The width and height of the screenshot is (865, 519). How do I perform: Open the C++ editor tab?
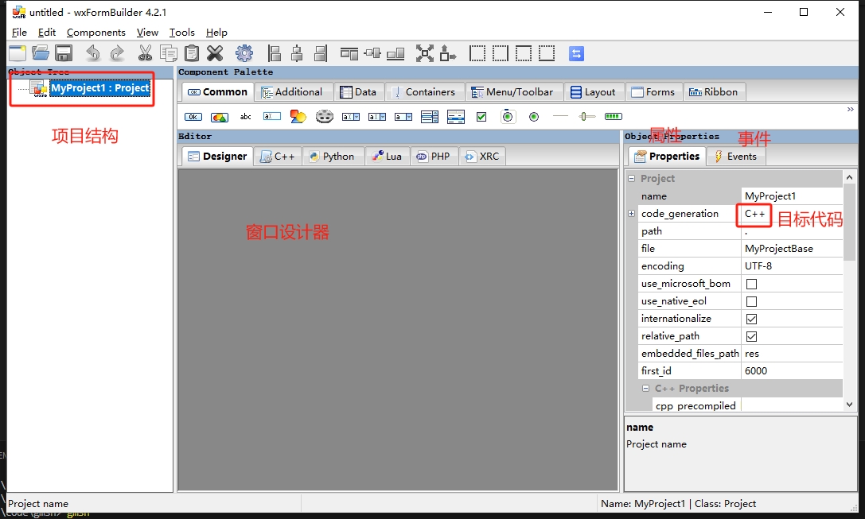point(278,157)
